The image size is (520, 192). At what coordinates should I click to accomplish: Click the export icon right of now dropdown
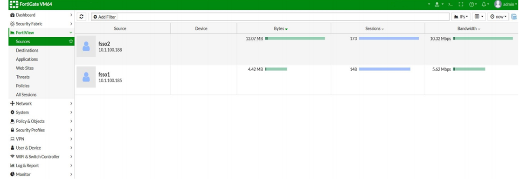pos(514,17)
